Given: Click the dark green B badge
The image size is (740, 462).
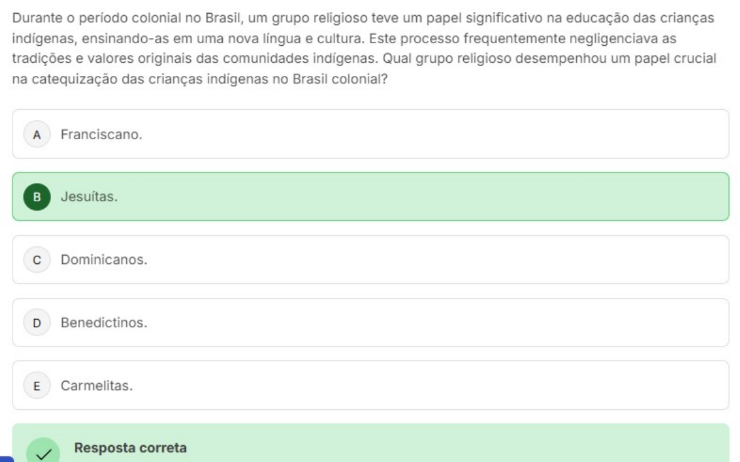Looking at the screenshot, I should (36, 197).
